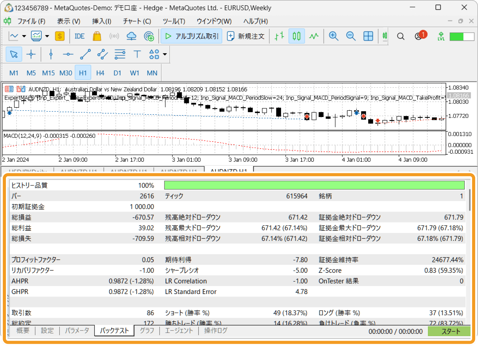Screen dimensions: 478x346
Task: Open the chart type icon in toolbar
Action: pyautogui.click(x=14, y=36)
